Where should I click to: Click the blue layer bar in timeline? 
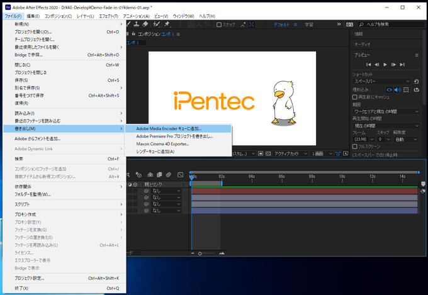click(305, 211)
